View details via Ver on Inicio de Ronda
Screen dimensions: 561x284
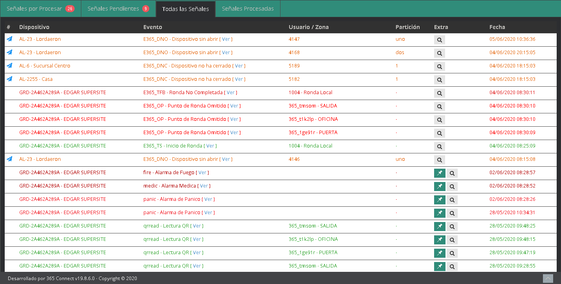pyautogui.click(x=210, y=146)
